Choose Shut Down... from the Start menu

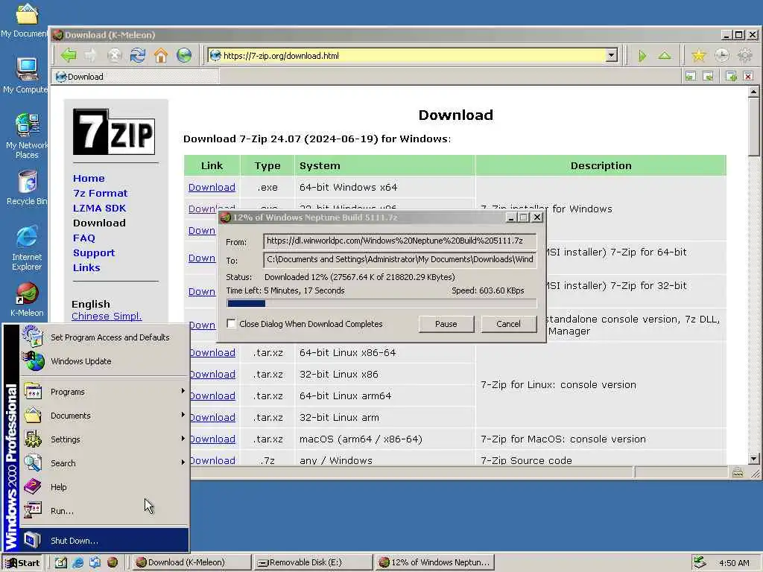104,541
